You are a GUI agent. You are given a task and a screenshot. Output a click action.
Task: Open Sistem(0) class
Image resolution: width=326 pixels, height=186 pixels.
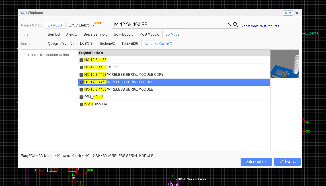coord(108,44)
